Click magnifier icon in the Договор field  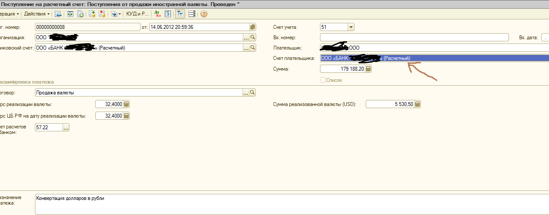(x=253, y=93)
